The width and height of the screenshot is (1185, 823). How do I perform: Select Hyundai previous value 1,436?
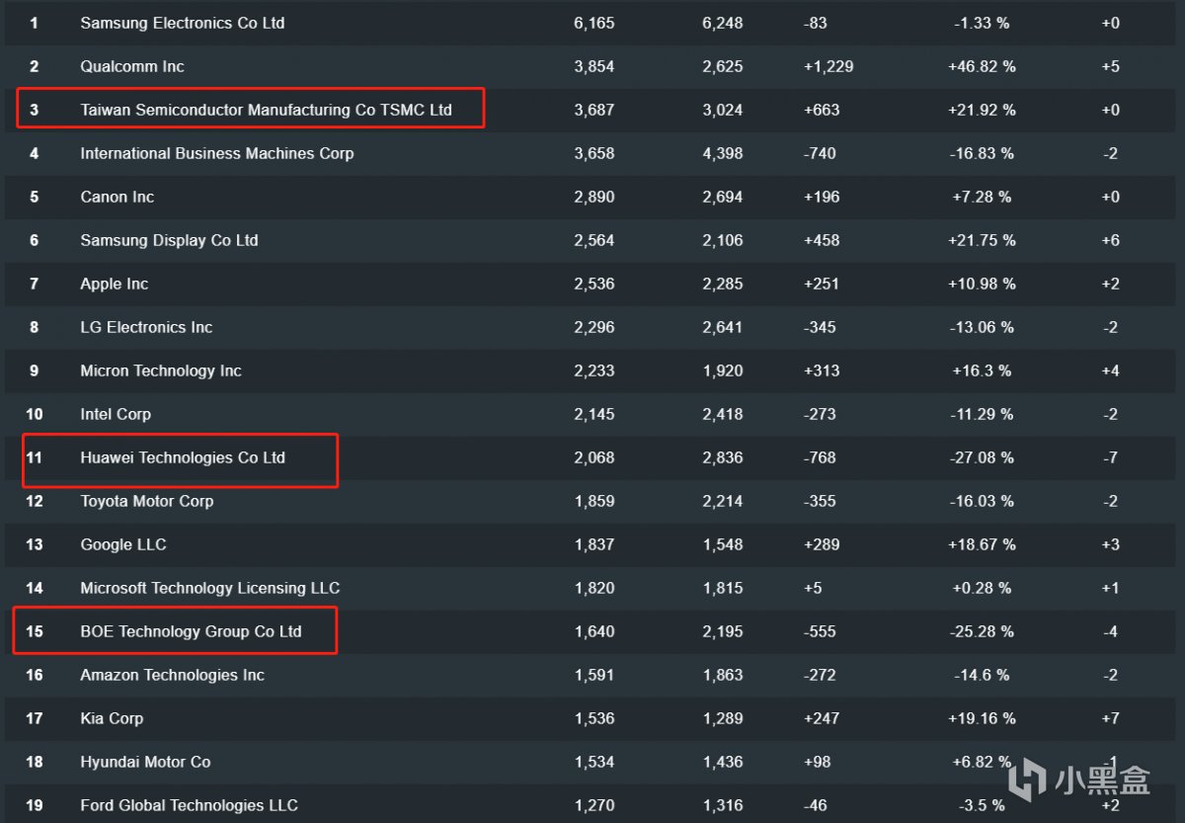click(x=723, y=762)
